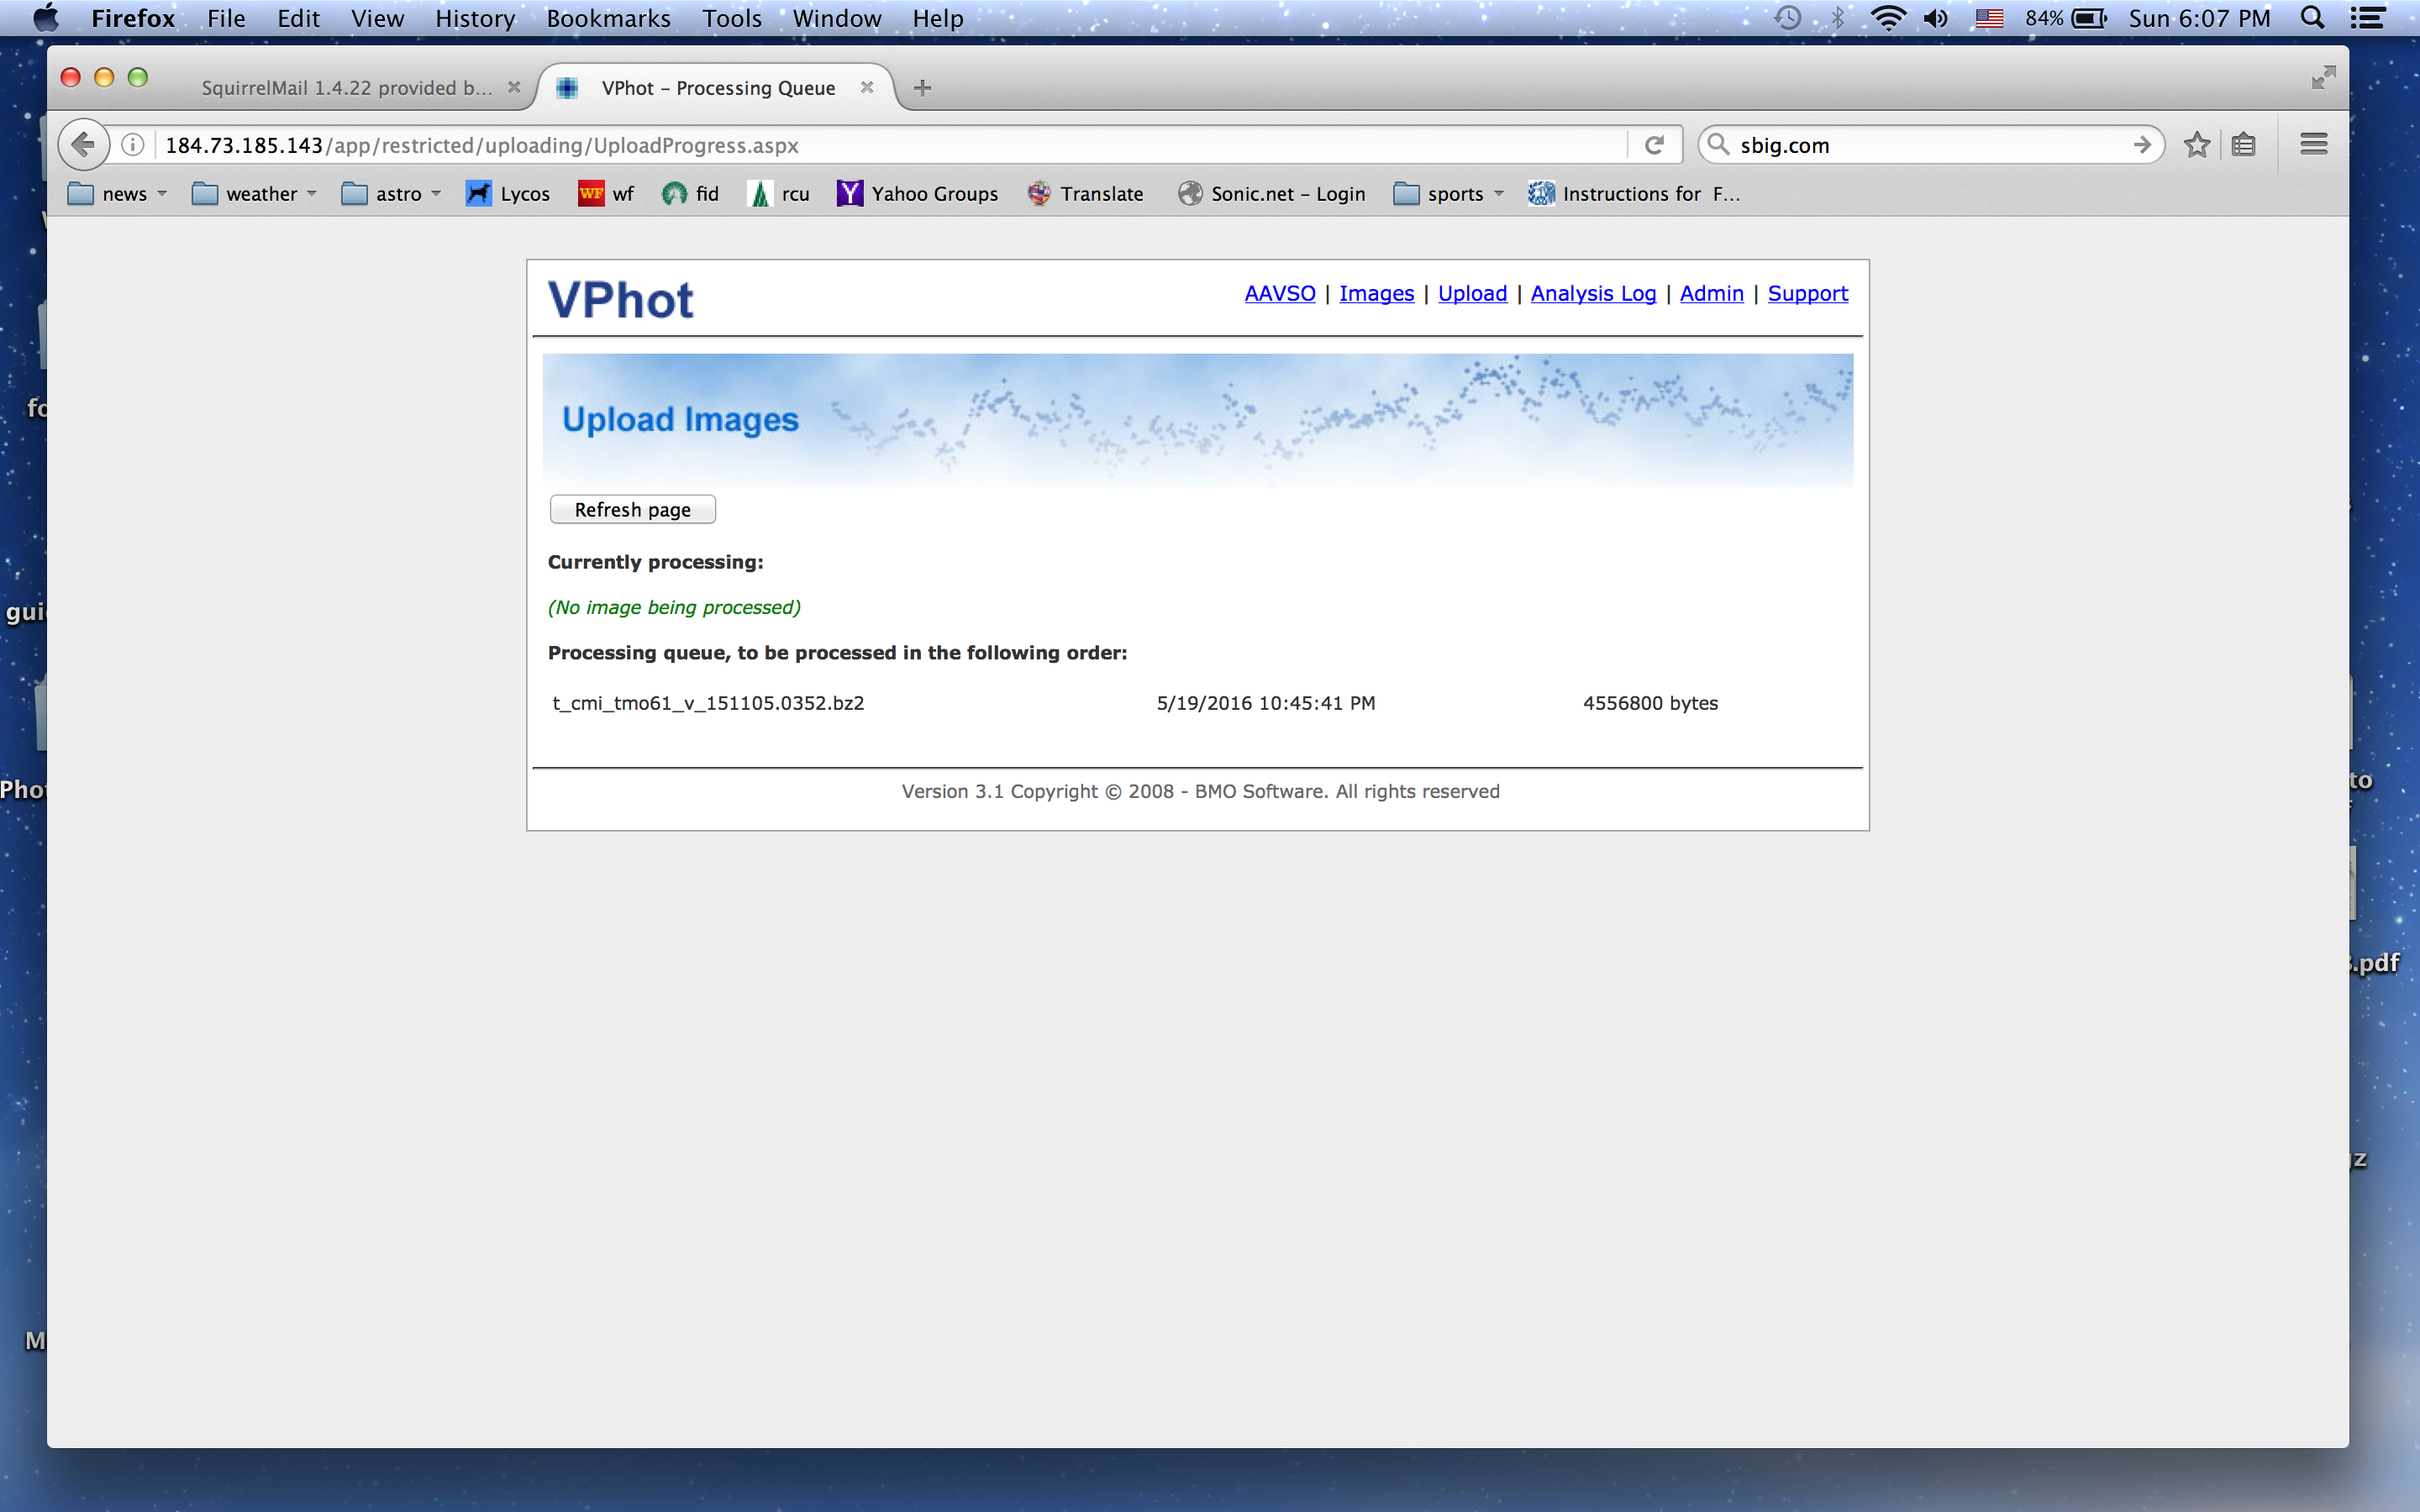
Task: Close the VPhot Processing Queue tab
Action: click(867, 87)
